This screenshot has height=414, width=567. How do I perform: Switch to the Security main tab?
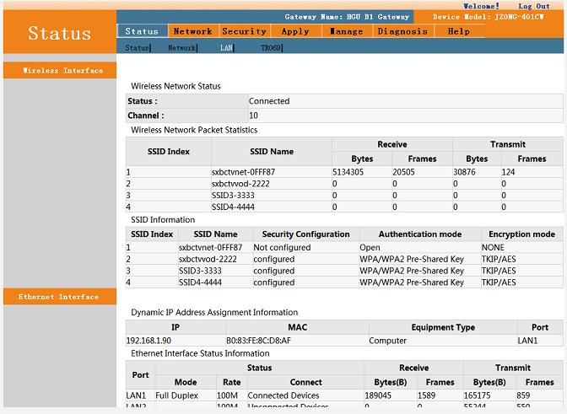click(x=244, y=31)
